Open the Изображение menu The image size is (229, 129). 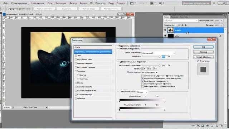coord(37,3)
